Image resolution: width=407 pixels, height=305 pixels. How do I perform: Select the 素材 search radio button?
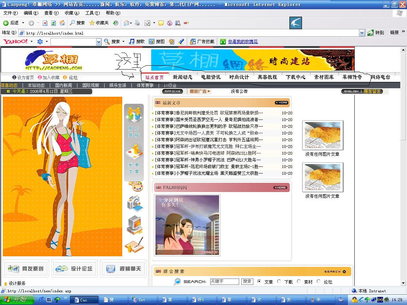pos(299,281)
